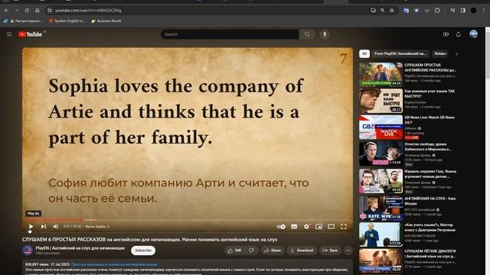
Task: Select the 'All' filter chip
Action: 364,53
